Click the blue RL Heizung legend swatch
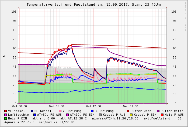188x127 pixels. tap(92, 111)
